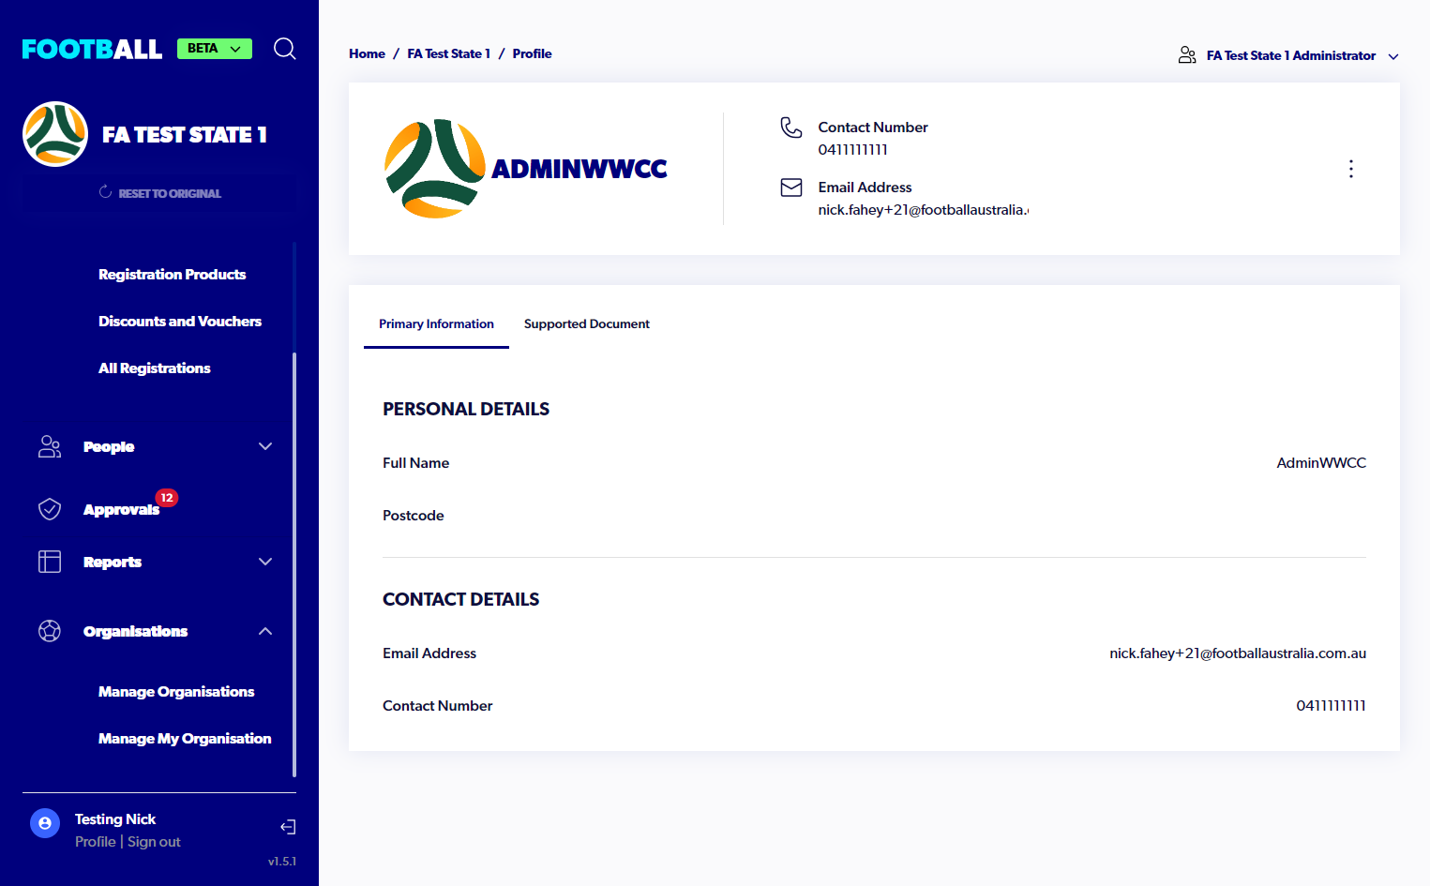Open the BETA version dropdown
The width and height of the screenshot is (1430, 886).
215,49
